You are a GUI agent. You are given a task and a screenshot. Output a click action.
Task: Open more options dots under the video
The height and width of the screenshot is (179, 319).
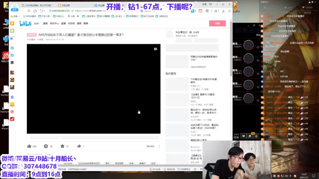159,146
